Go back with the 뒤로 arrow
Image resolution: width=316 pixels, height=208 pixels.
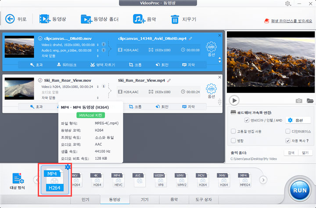[x=16, y=19]
